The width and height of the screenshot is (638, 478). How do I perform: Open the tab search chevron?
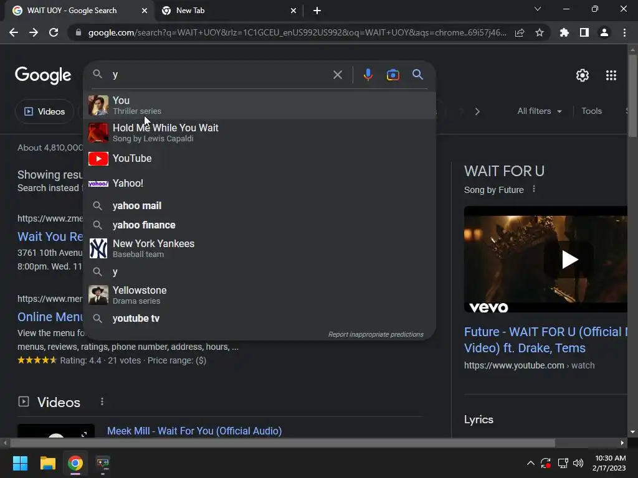pos(538,9)
